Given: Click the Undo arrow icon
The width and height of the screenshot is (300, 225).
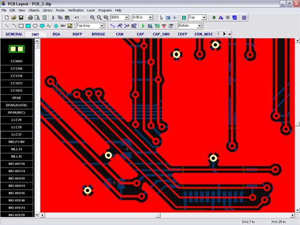Looking at the screenshot, I should [x=77, y=17].
